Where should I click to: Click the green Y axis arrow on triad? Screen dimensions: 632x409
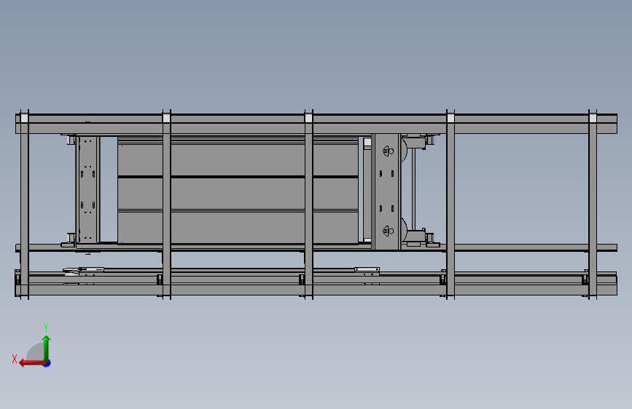[47, 348]
